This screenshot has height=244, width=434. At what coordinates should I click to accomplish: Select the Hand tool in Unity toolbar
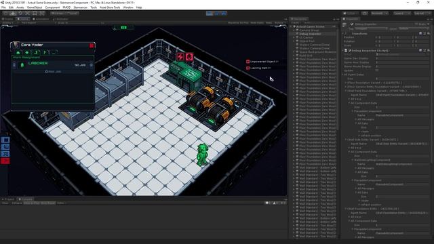(x=6, y=13)
